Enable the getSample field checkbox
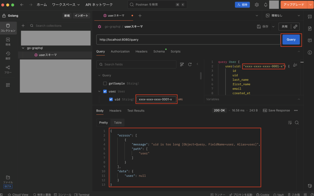The image size is (314, 196). (105, 83)
